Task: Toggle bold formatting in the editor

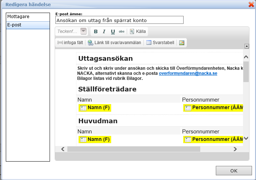Action: tap(96, 31)
